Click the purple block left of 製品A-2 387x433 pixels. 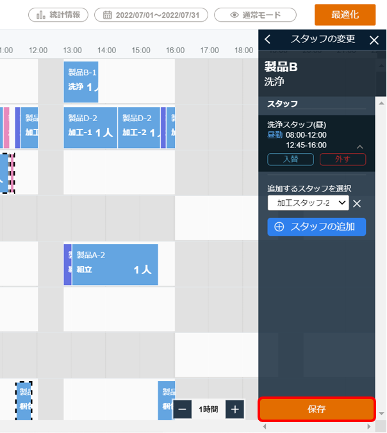point(68,265)
